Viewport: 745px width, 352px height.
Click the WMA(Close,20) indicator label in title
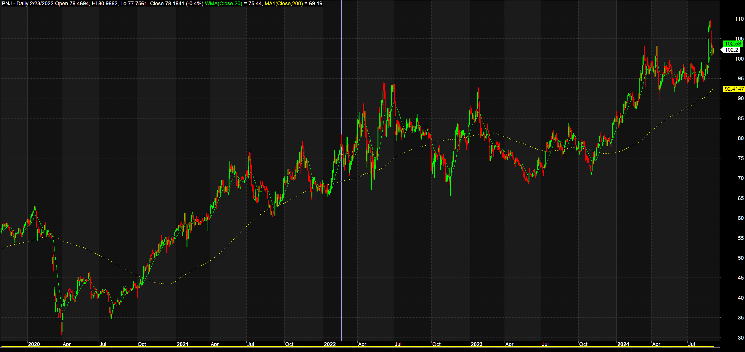coord(223,4)
